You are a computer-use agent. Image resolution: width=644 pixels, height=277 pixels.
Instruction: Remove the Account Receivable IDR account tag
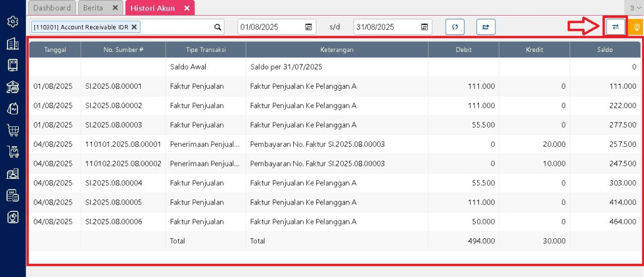tap(134, 27)
